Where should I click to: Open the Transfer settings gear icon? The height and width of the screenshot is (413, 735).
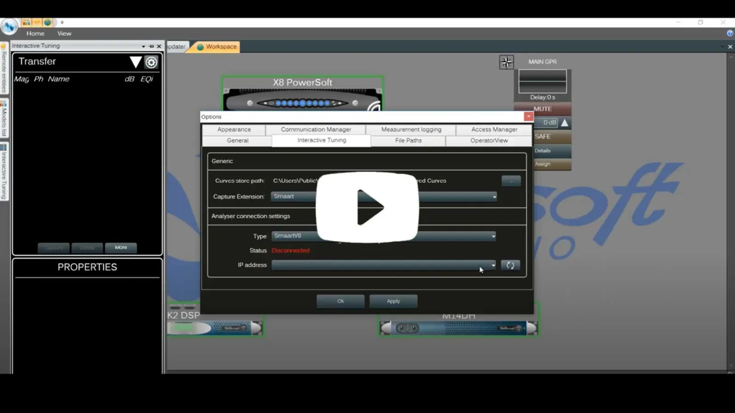point(151,62)
